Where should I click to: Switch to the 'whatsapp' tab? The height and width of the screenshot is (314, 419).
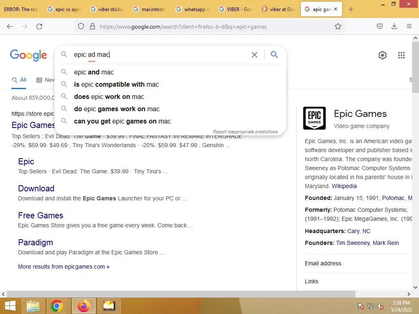tap(192, 9)
